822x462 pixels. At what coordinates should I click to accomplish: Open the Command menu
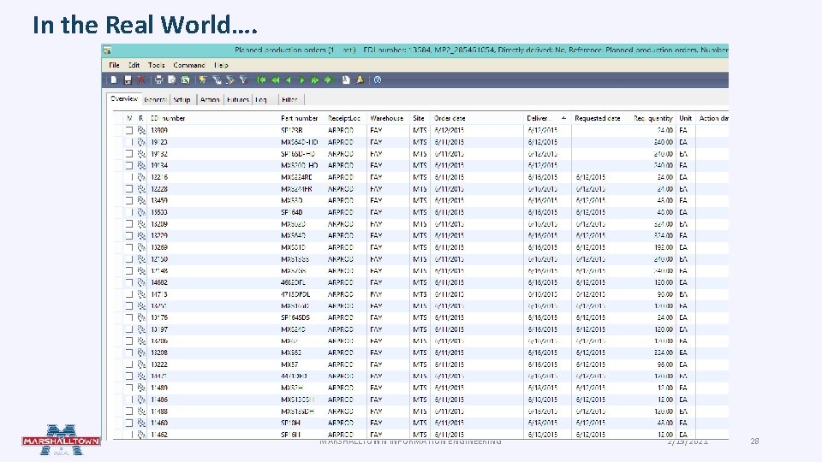[188, 66]
